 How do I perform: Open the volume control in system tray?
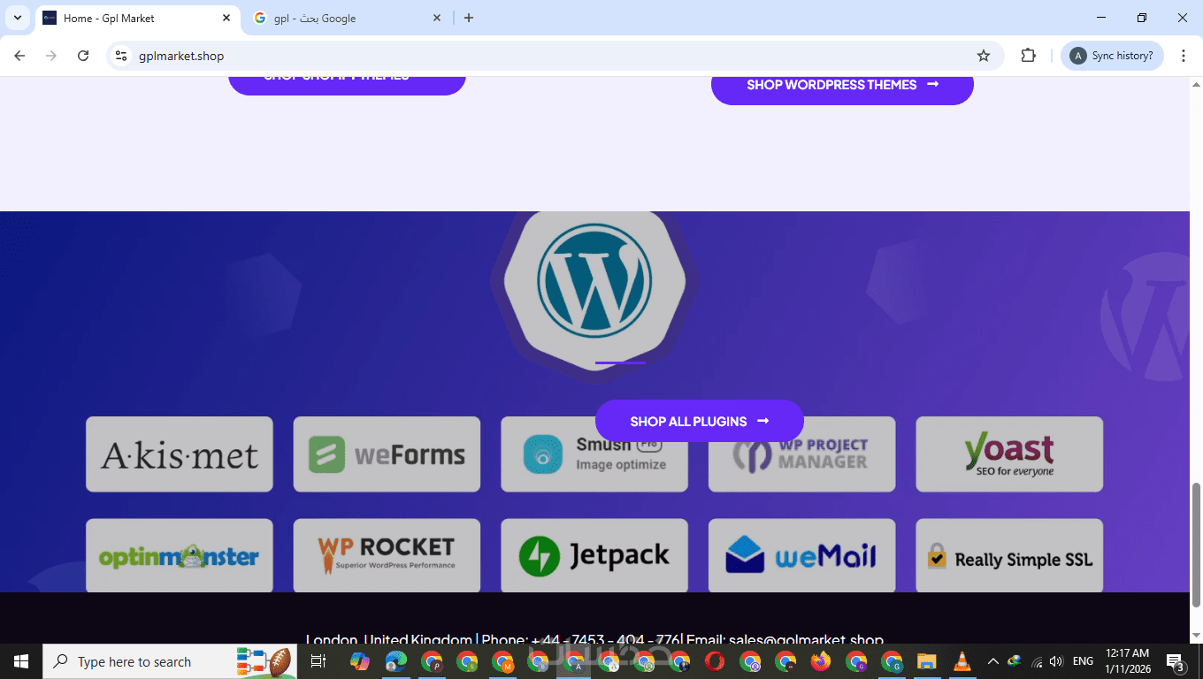[1055, 661]
